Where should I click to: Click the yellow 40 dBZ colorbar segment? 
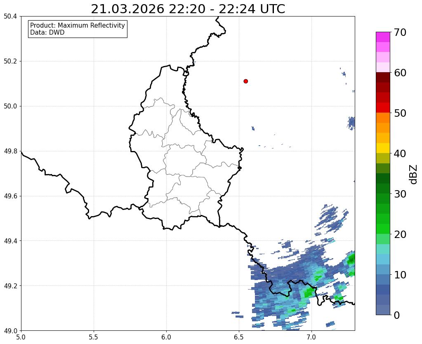coord(383,148)
